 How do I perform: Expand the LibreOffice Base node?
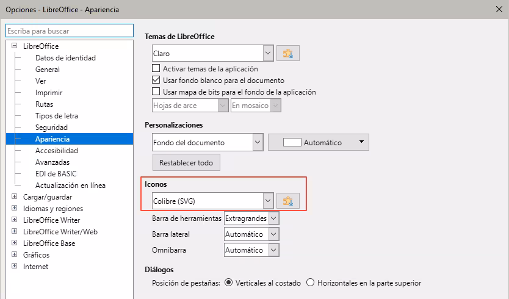click(14, 242)
